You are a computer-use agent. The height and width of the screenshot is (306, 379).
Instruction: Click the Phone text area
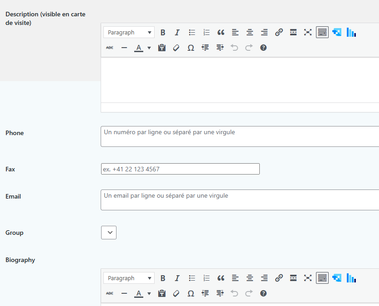(239, 136)
